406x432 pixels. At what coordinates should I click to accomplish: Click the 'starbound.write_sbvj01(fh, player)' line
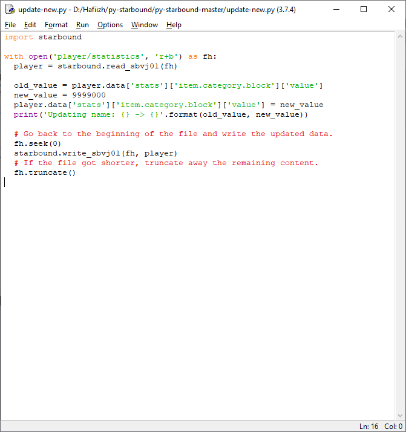[96, 153]
